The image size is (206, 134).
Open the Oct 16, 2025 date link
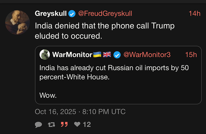(80, 112)
